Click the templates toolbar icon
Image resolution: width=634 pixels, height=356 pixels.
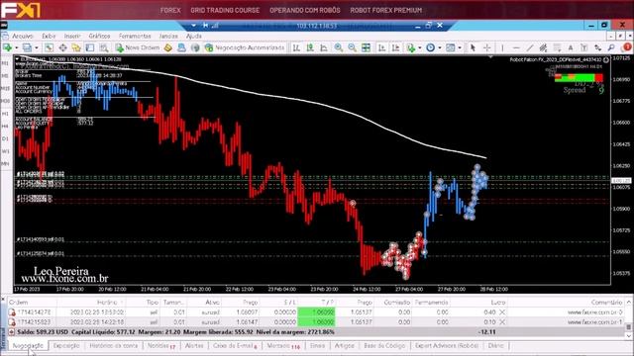[450, 48]
